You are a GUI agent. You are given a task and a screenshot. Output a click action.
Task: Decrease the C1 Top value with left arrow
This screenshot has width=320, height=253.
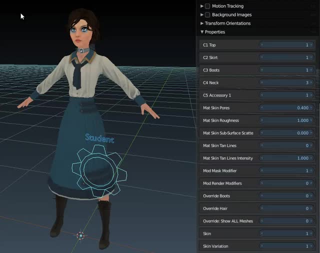point(262,45)
